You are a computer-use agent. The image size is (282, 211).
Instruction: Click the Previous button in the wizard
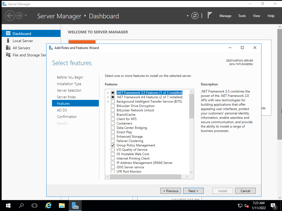[x=171, y=191]
